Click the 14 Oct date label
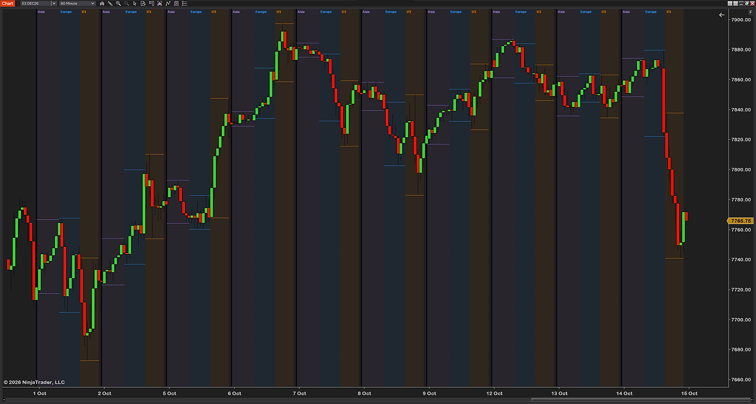 (x=624, y=393)
